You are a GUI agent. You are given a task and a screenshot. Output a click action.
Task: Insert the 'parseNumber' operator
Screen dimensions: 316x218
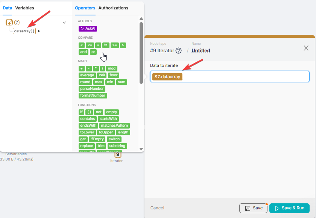coord(92,89)
